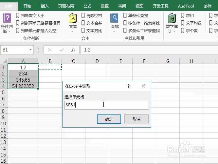Open the Name Box dropdown arrow
This screenshot has height=164, width=218.
tap(30, 50)
